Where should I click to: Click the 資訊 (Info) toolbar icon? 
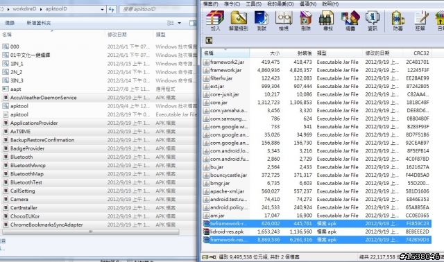coord(373,20)
